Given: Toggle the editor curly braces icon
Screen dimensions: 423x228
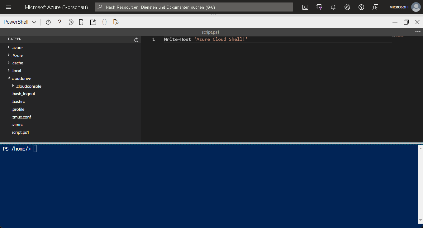Looking at the screenshot, I should click(105, 22).
